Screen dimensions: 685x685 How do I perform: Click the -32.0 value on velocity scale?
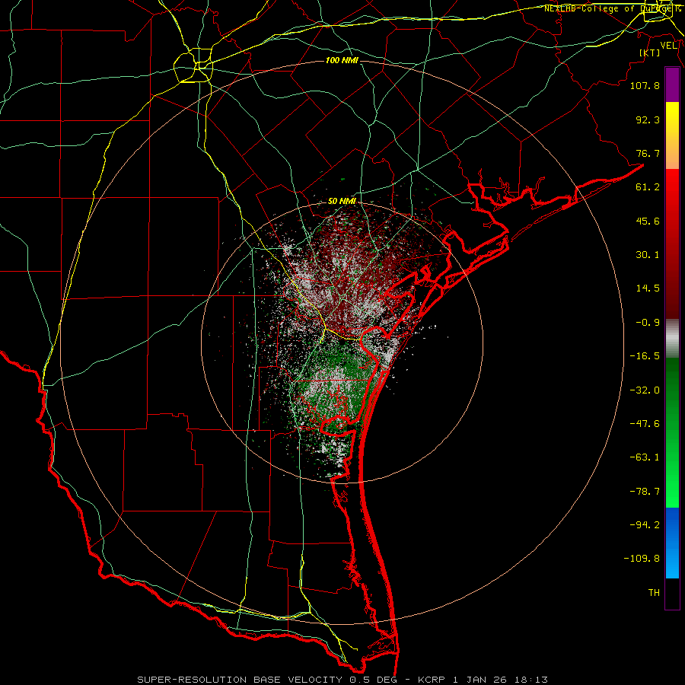click(x=645, y=390)
